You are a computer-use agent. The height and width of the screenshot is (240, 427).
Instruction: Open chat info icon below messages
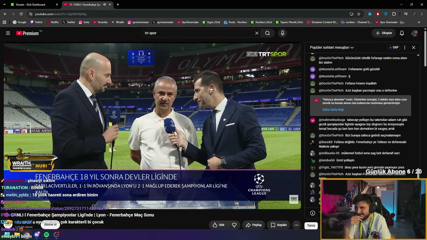coord(313,213)
